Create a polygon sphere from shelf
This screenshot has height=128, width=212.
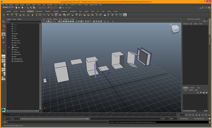coord(8,15)
